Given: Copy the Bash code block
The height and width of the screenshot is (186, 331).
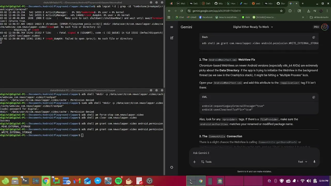Looking at the screenshot, I should [x=314, y=37].
